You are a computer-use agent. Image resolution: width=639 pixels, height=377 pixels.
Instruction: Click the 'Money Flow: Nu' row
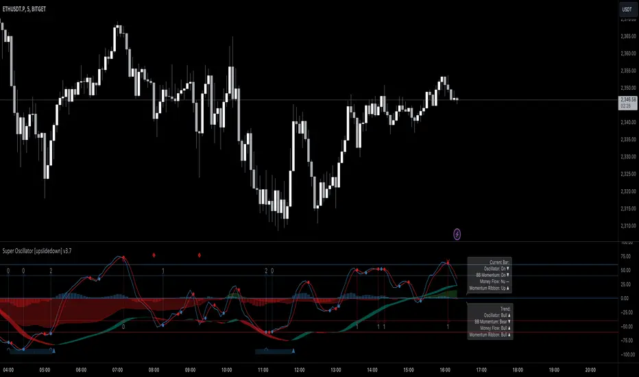point(494,282)
